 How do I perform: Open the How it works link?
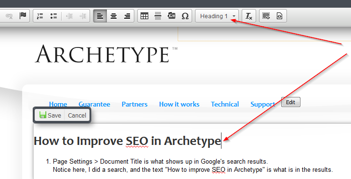pyautogui.click(x=179, y=104)
